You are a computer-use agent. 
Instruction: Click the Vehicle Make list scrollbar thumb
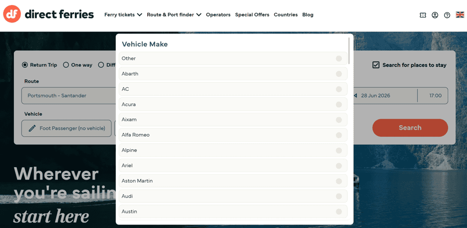(x=349, y=50)
